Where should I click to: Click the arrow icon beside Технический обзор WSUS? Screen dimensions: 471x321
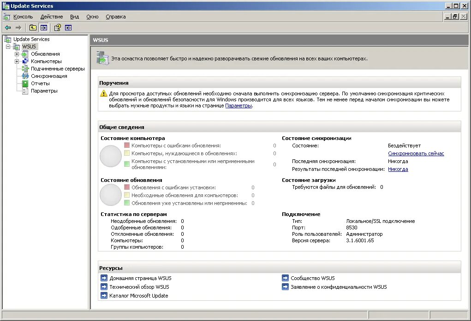pos(104,287)
